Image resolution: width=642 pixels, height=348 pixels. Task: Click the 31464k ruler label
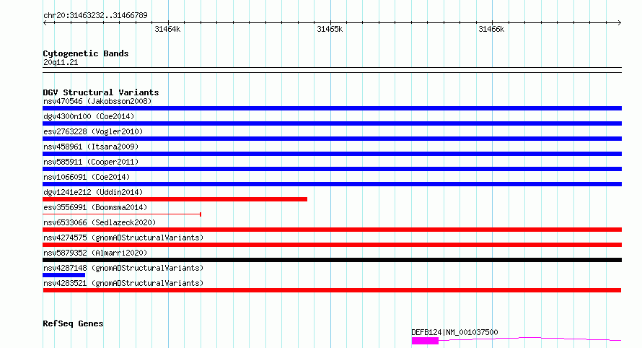coord(167,29)
